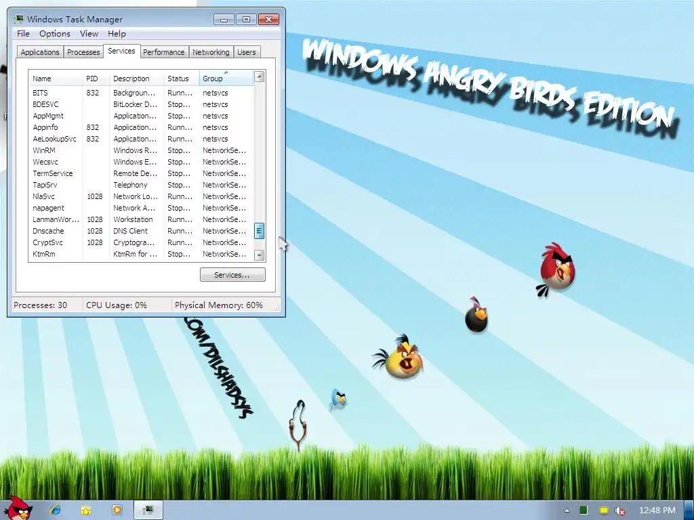Viewport: 694px width, 520px height.
Task: Minimize the Task Manager window
Action: 224,20
